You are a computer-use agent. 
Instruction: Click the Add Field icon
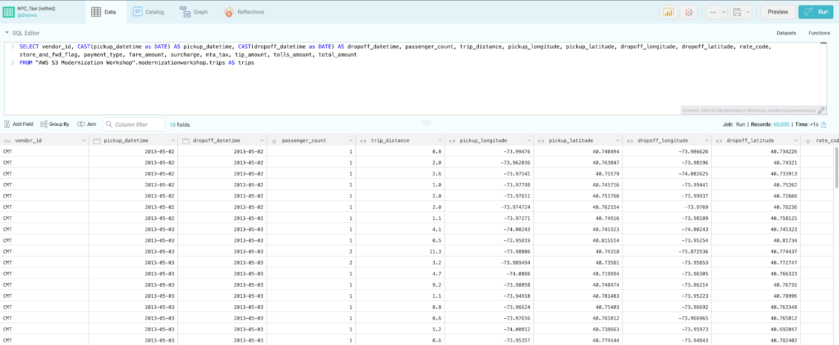[7, 124]
